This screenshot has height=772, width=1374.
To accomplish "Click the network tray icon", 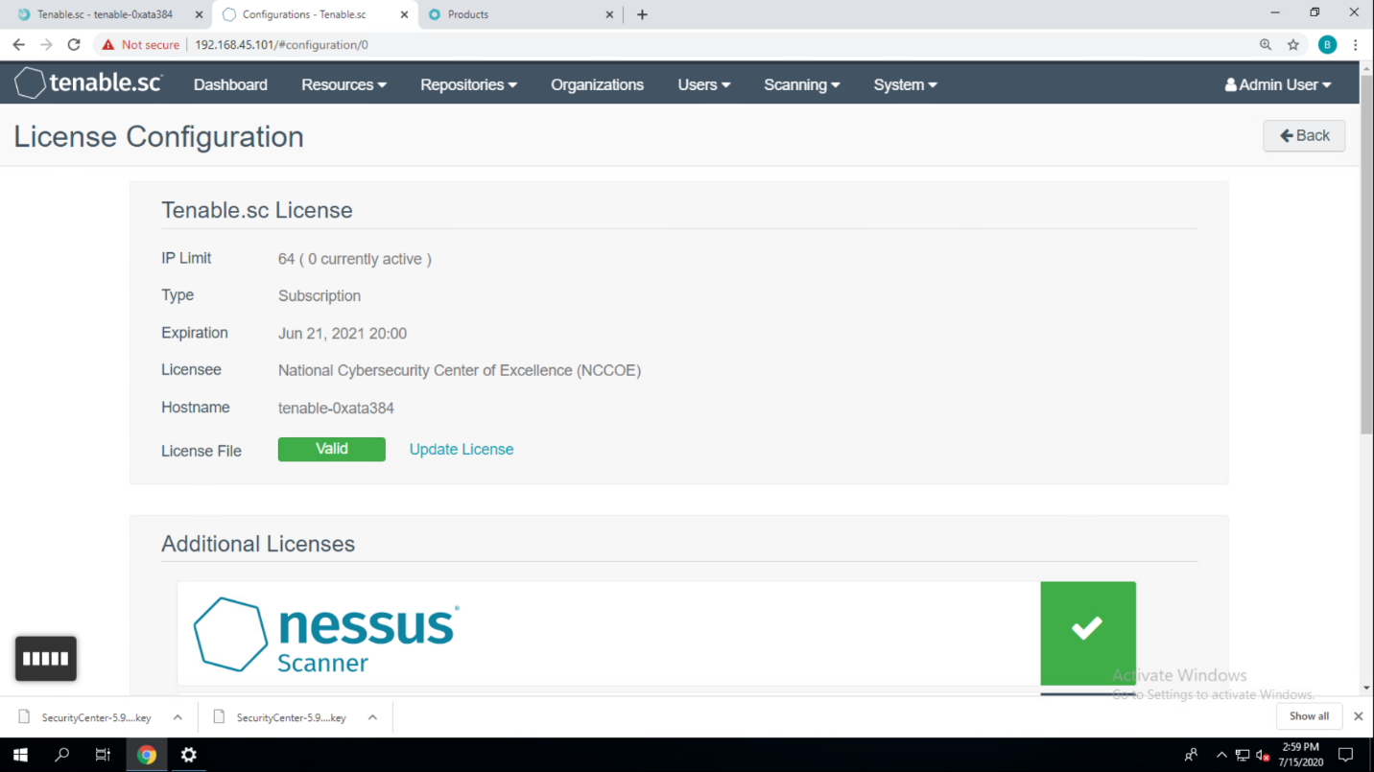I will point(1243,755).
